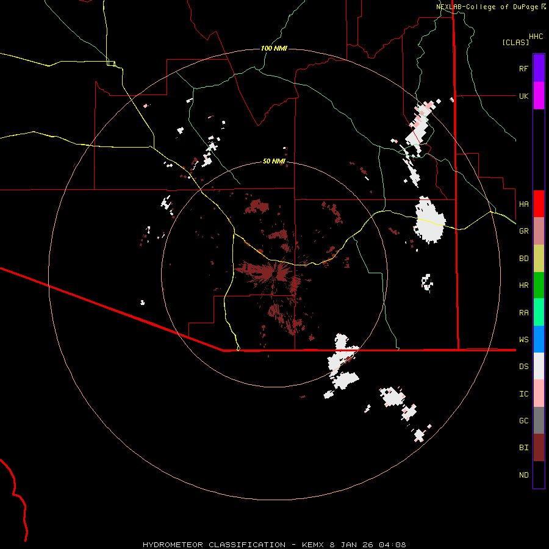549x549 pixels.
Task: Click the DS legend label
Action: point(523,367)
